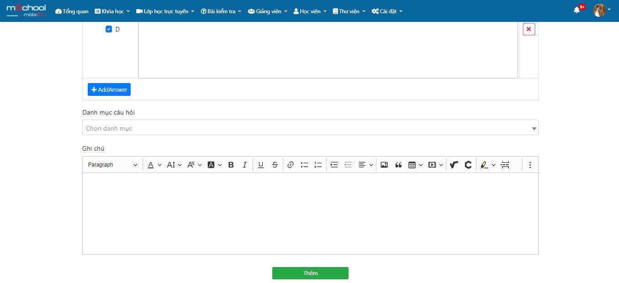Viewport: 619px width, 283px height.
Task: Open Paragraph heading dropdown
Action: pos(112,165)
